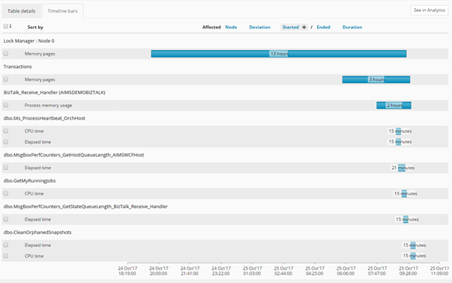This screenshot has height=283, width=452.
Task: Click the 2 hours timeline bar
Action: (x=394, y=106)
